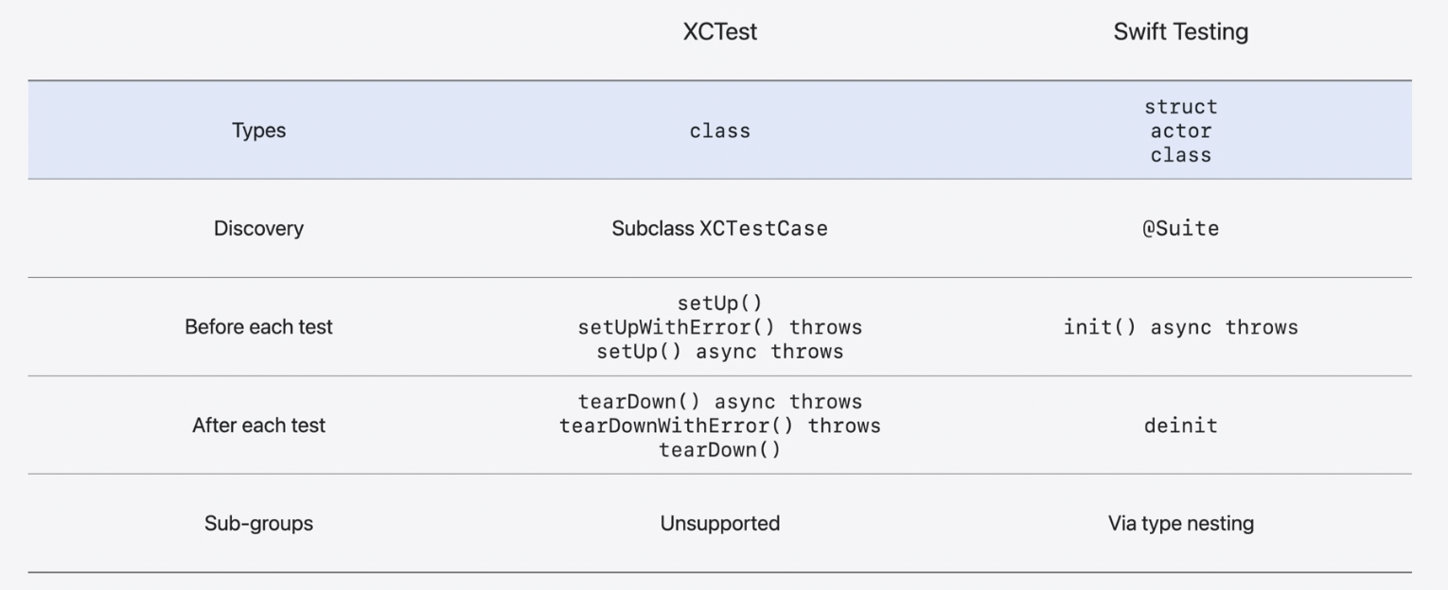
Task: Select the Types row label
Action: click(258, 131)
